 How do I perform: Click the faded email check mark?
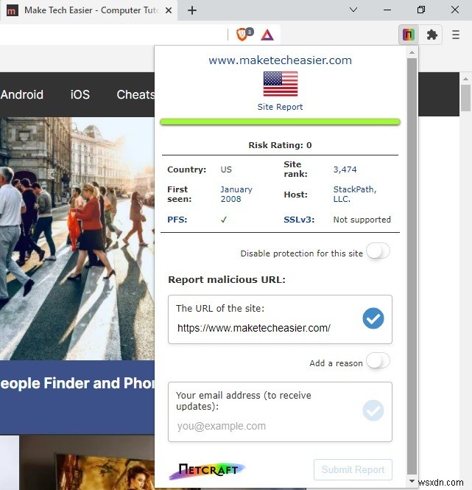pos(373,410)
